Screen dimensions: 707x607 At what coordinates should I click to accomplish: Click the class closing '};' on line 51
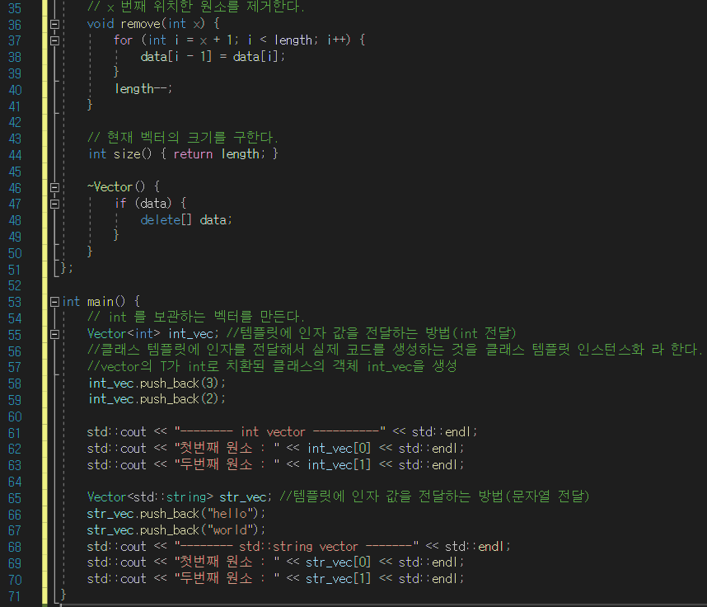[66, 269]
